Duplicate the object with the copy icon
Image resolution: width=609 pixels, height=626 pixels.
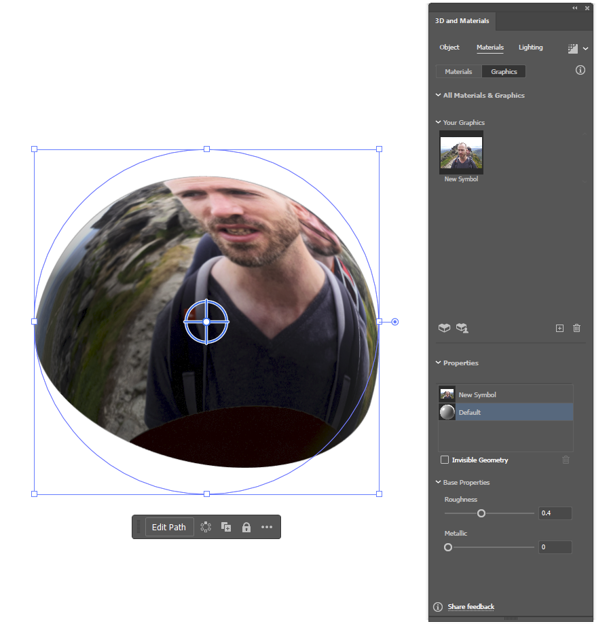(x=225, y=527)
